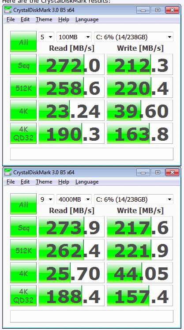
Task: Open test count dropdown showing 5
Action: [x=46, y=37]
